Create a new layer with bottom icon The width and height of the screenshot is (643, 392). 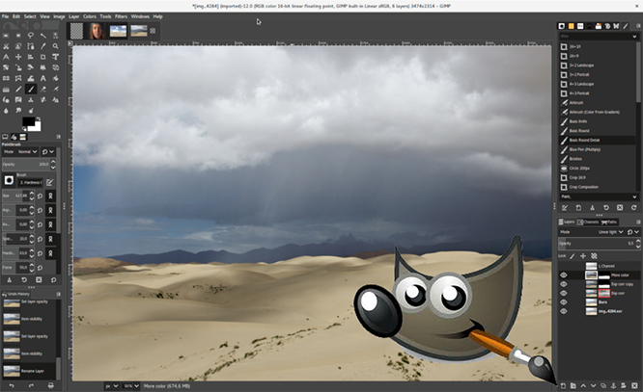pyautogui.click(x=563, y=385)
